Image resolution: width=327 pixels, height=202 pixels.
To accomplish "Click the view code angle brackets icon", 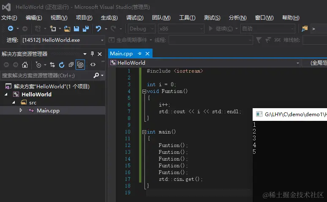I will coord(93,65).
